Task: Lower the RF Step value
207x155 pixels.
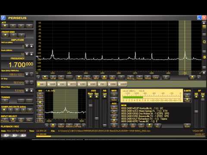Action: (27, 82)
